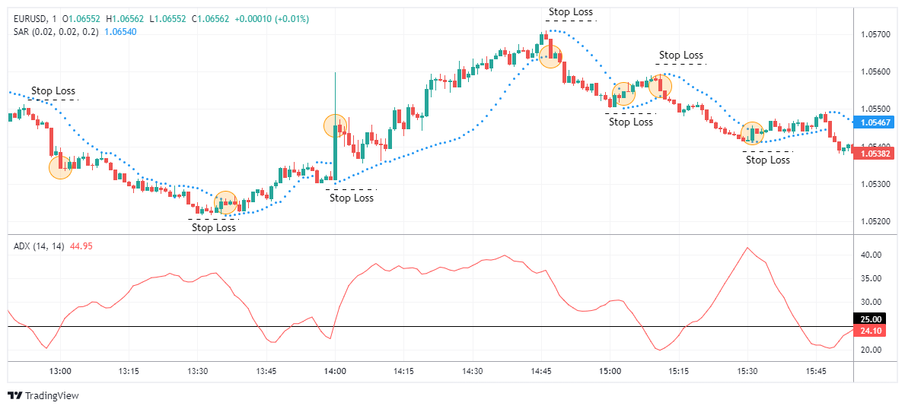
Task: Click the 13:45 time axis label
Action: coord(266,372)
